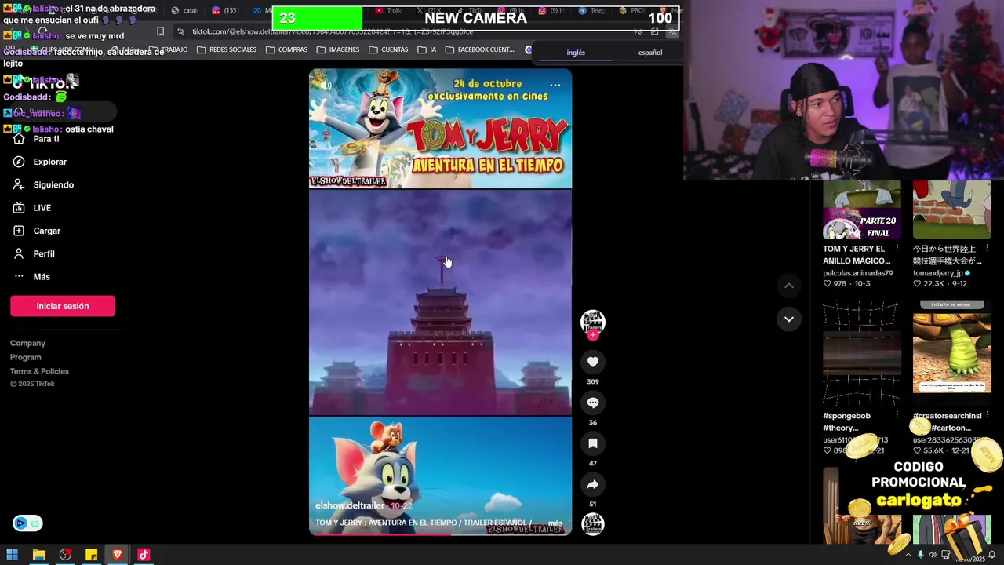Image resolution: width=1004 pixels, height=565 pixels.
Task: Share the video with arrow icon
Action: click(593, 484)
